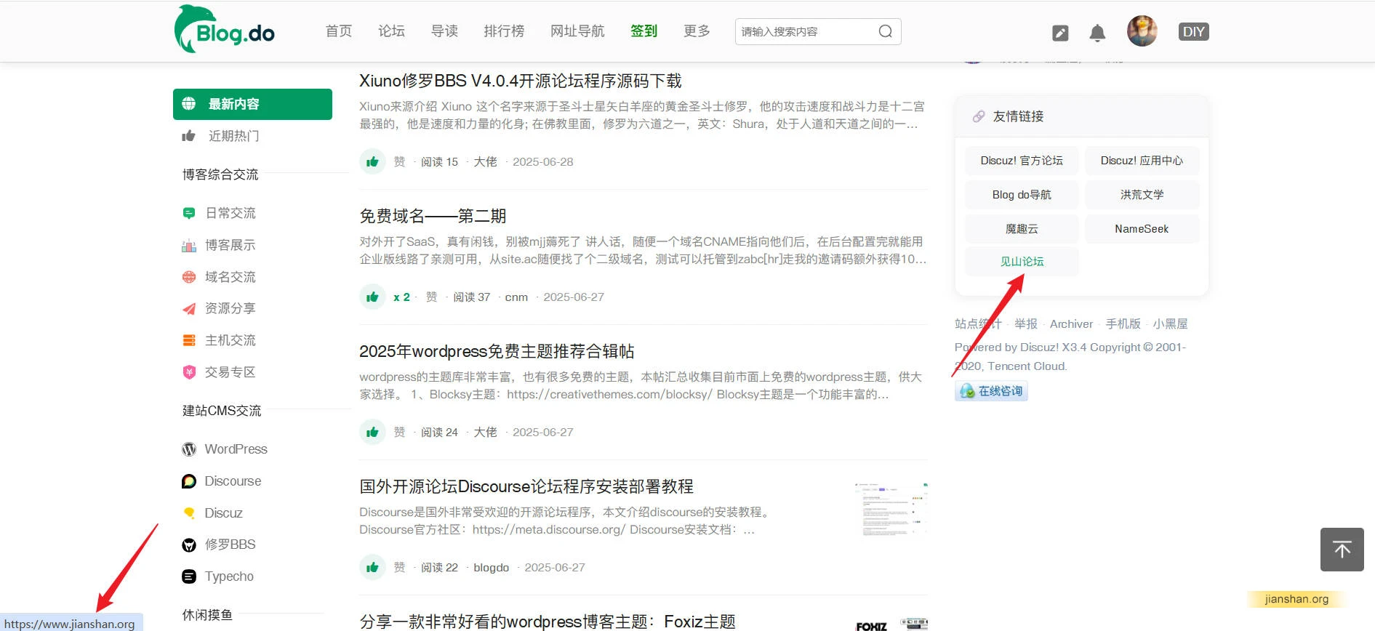Click 签到 in the top navigation
Image resolution: width=1375 pixels, height=631 pixels.
pyautogui.click(x=644, y=31)
